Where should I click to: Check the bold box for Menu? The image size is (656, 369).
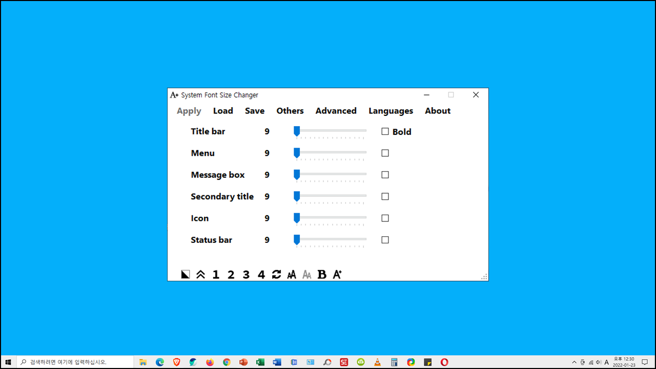coord(385,153)
